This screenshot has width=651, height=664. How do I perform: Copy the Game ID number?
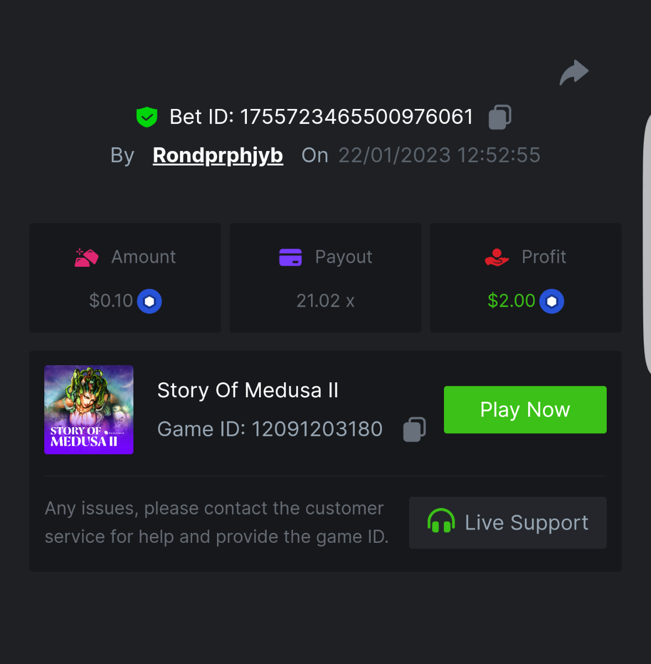point(414,429)
